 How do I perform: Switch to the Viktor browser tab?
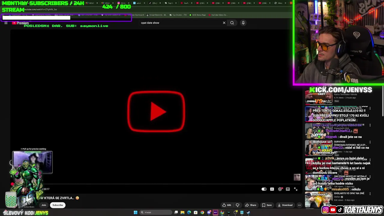click(280, 3)
